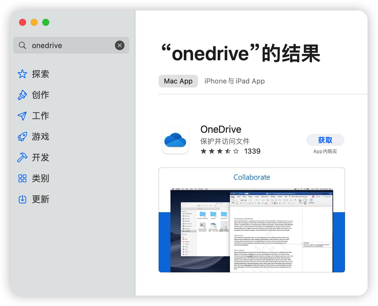The height and width of the screenshot is (306, 378).
Task: Click the OneDrive star rating row
Action: coord(220,151)
